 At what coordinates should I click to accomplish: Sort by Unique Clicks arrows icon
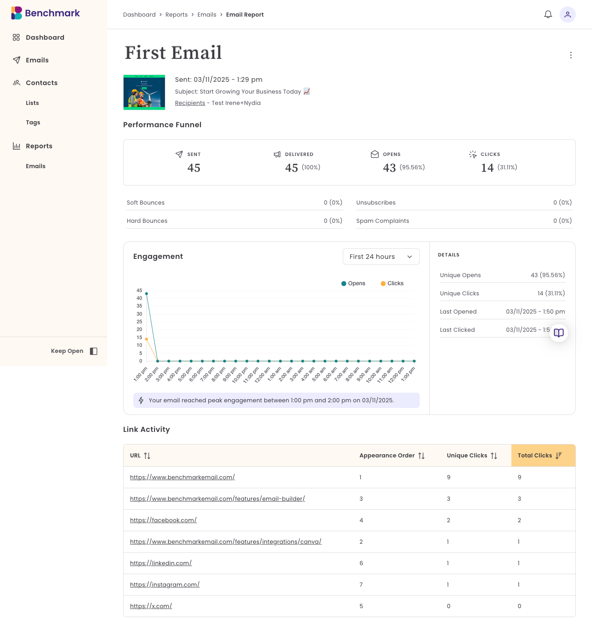(494, 456)
